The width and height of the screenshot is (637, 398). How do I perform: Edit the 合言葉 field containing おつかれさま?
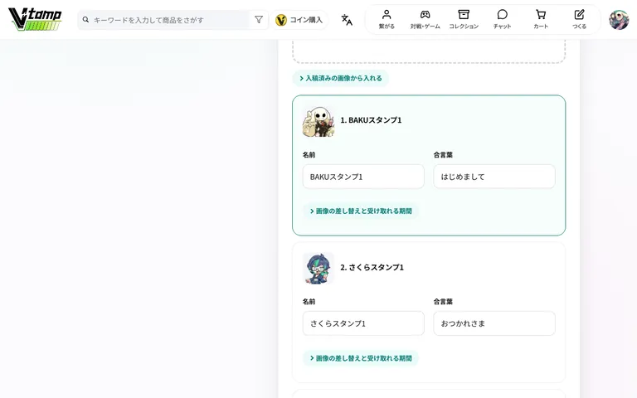point(494,323)
